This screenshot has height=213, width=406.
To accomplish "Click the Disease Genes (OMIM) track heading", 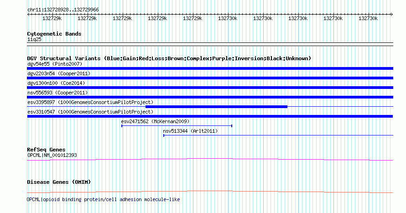I will [x=59, y=182].
